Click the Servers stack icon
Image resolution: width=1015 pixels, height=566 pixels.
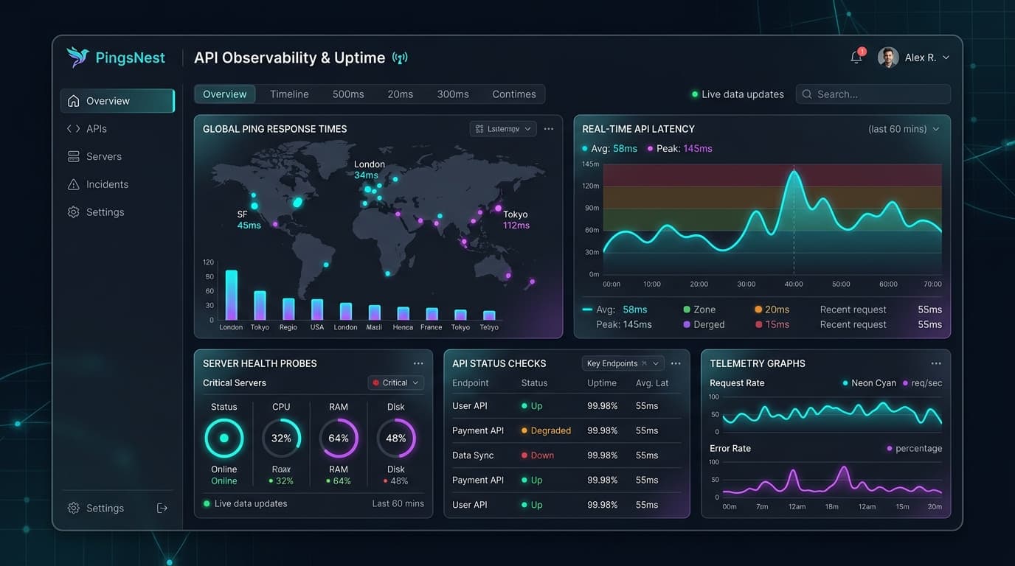click(x=73, y=156)
